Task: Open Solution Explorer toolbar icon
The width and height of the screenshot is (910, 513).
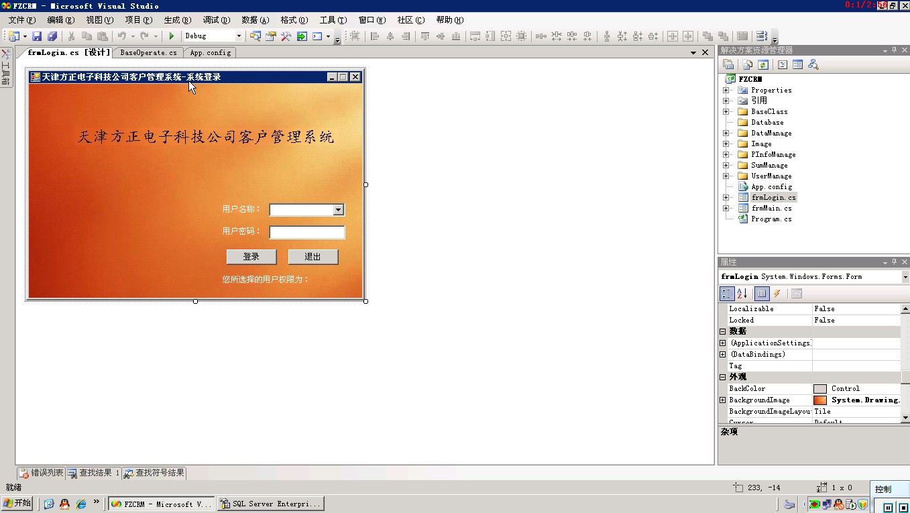Action: [x=255, y=36]
